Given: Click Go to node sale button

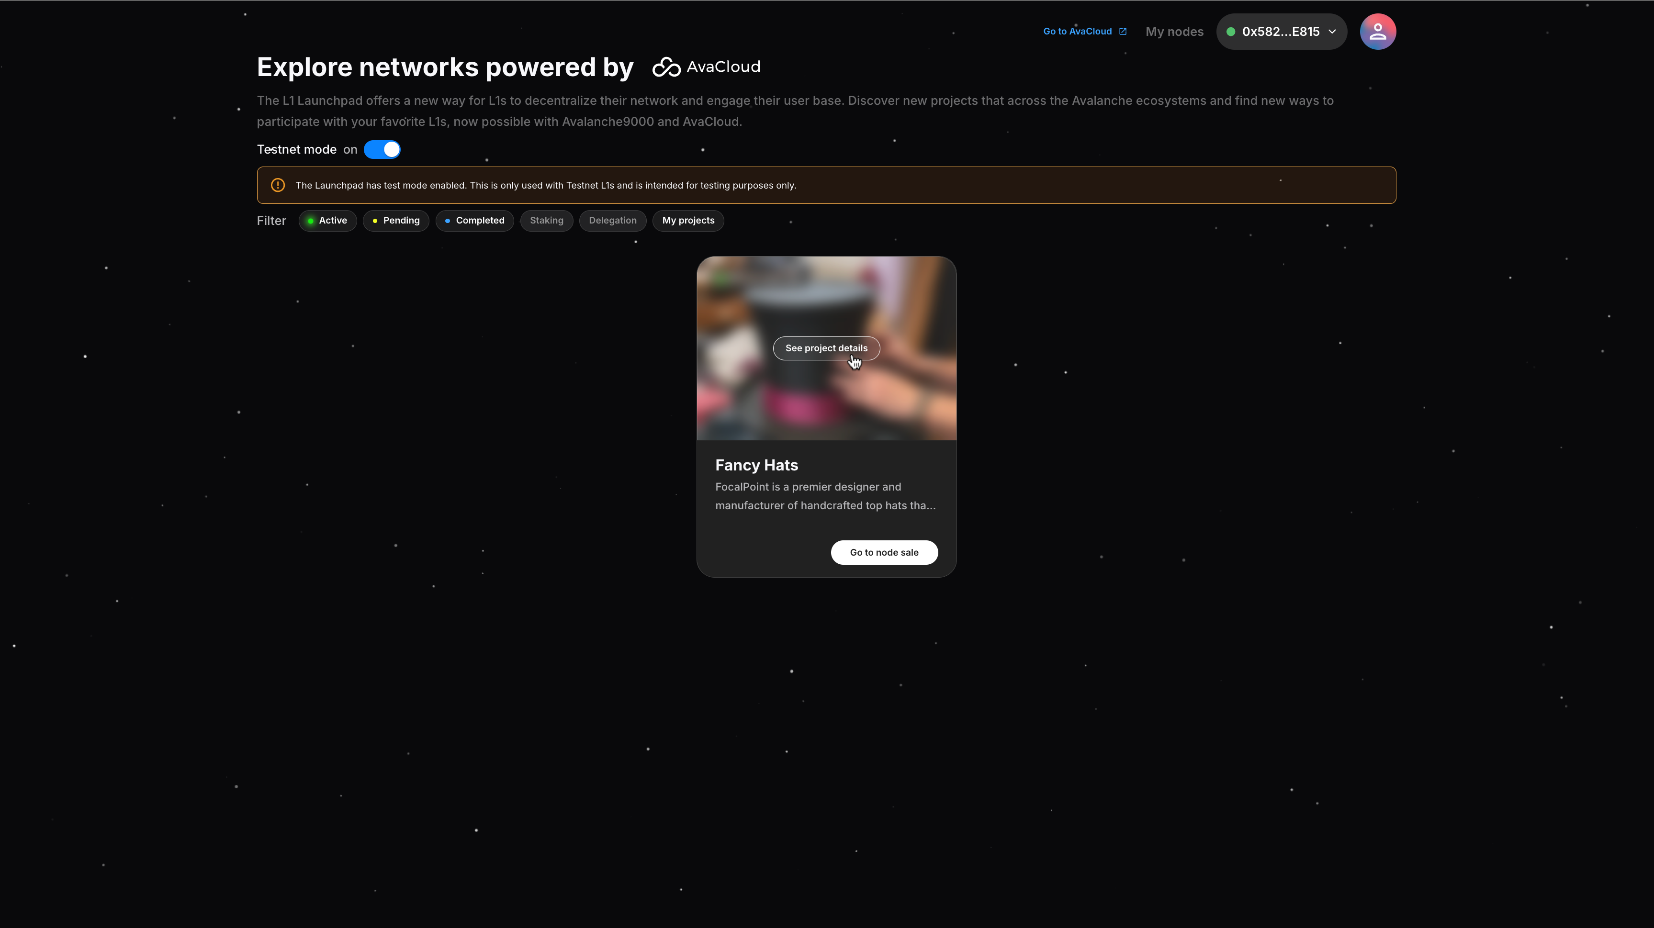Looking at the screenshot, I should (x=884, y=553).
